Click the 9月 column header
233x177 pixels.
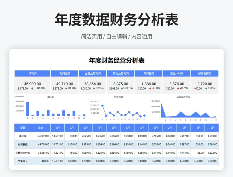coord(170,128)
